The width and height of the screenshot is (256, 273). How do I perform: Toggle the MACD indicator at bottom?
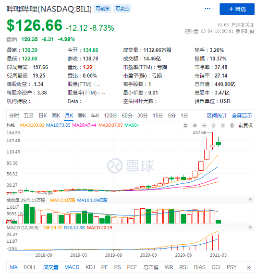[72, 267]
